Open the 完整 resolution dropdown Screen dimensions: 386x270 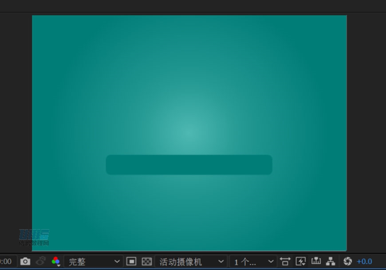pos(93,262)
